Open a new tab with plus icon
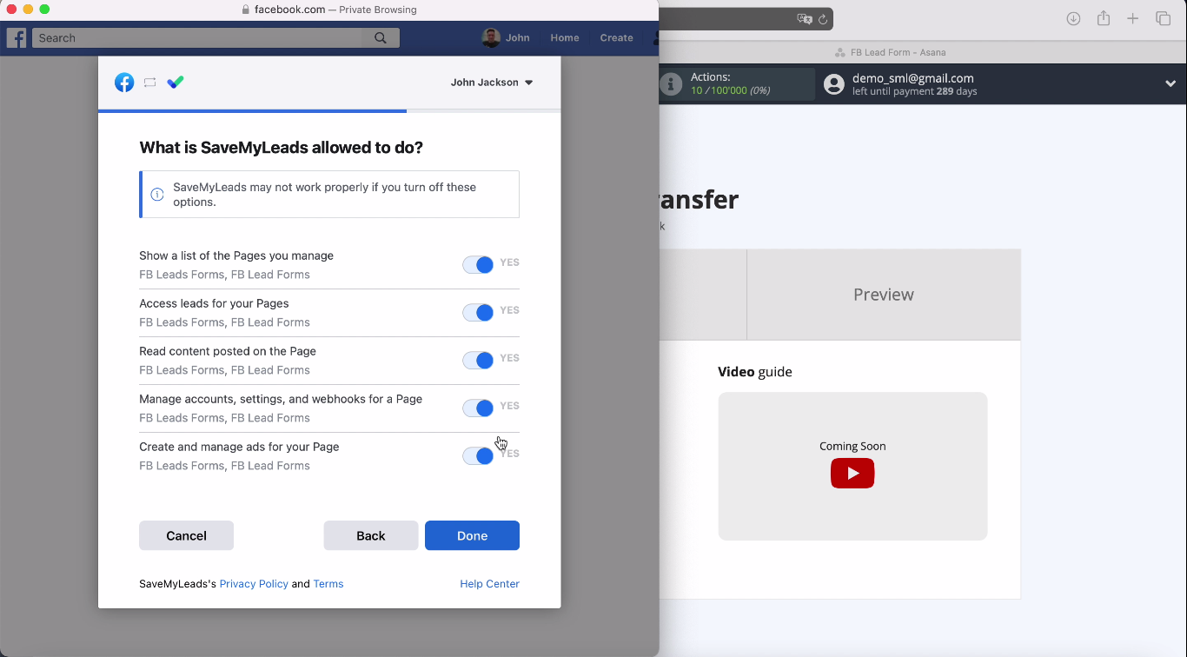Screen dimensions: 1187x657 tap(1132, 19)
